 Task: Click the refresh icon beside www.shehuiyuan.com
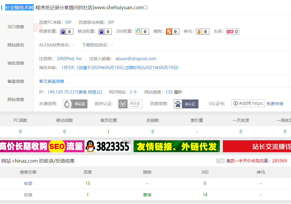click(146, 8)
